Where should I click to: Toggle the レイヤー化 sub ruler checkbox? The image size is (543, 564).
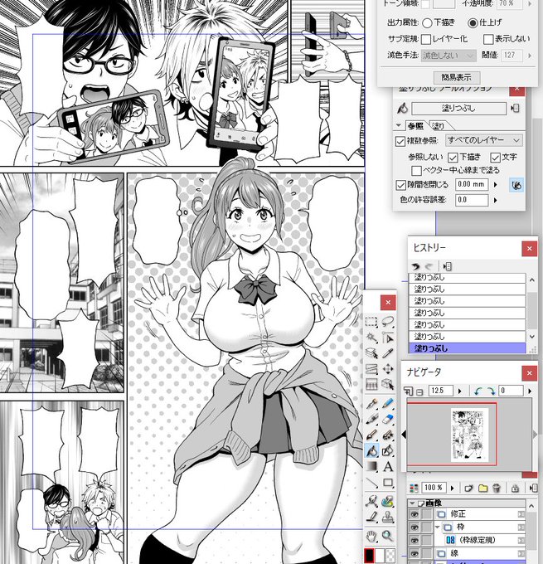coord(426,39)
